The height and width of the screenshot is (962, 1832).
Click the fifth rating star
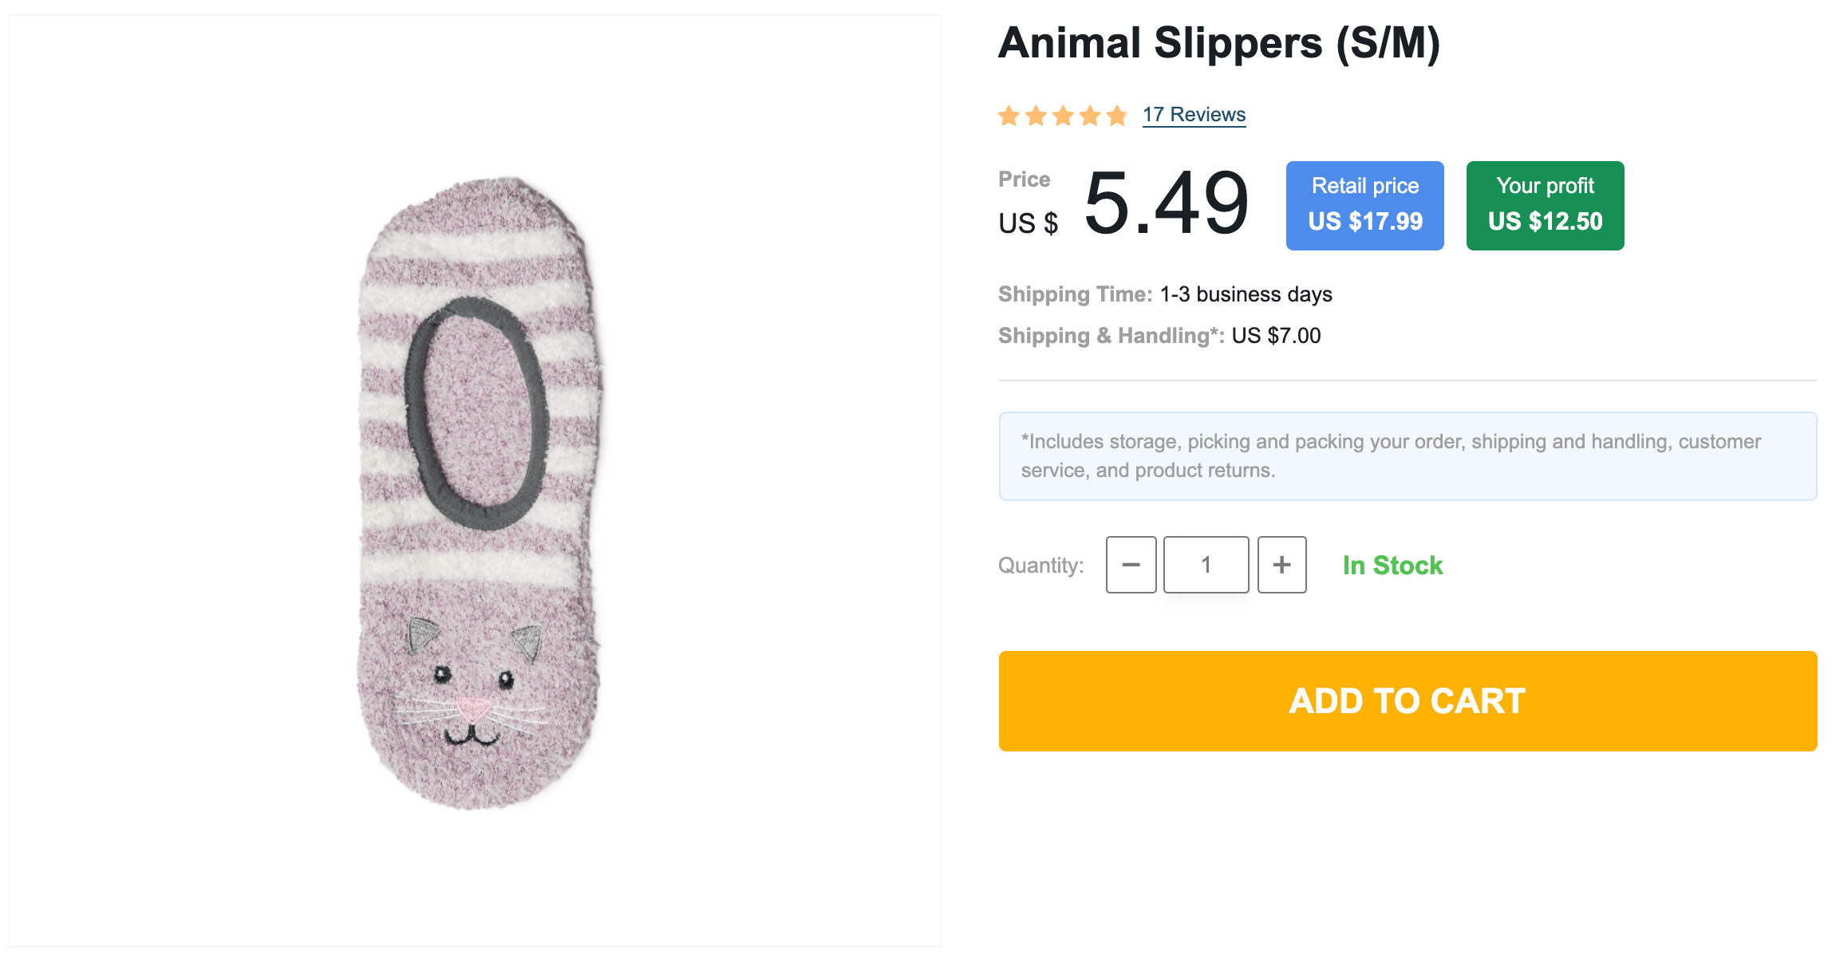(1117, 116)
